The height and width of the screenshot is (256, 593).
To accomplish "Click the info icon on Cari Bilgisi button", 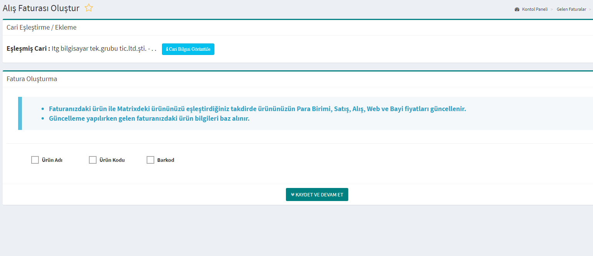I will pos(167,49).
